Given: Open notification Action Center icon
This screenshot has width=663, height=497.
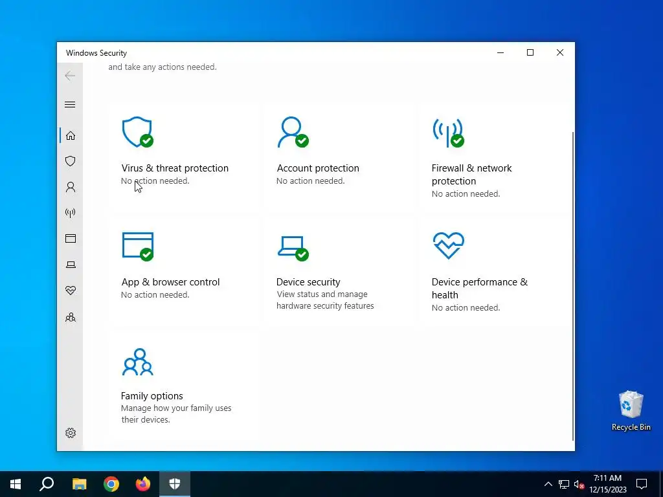Looking at the screenshot, I should coord(642,484).
